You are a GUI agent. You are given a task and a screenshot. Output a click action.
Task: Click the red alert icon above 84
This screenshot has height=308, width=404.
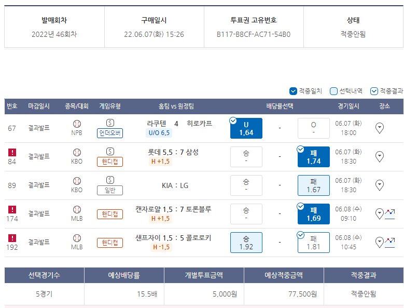pos(12,153)
